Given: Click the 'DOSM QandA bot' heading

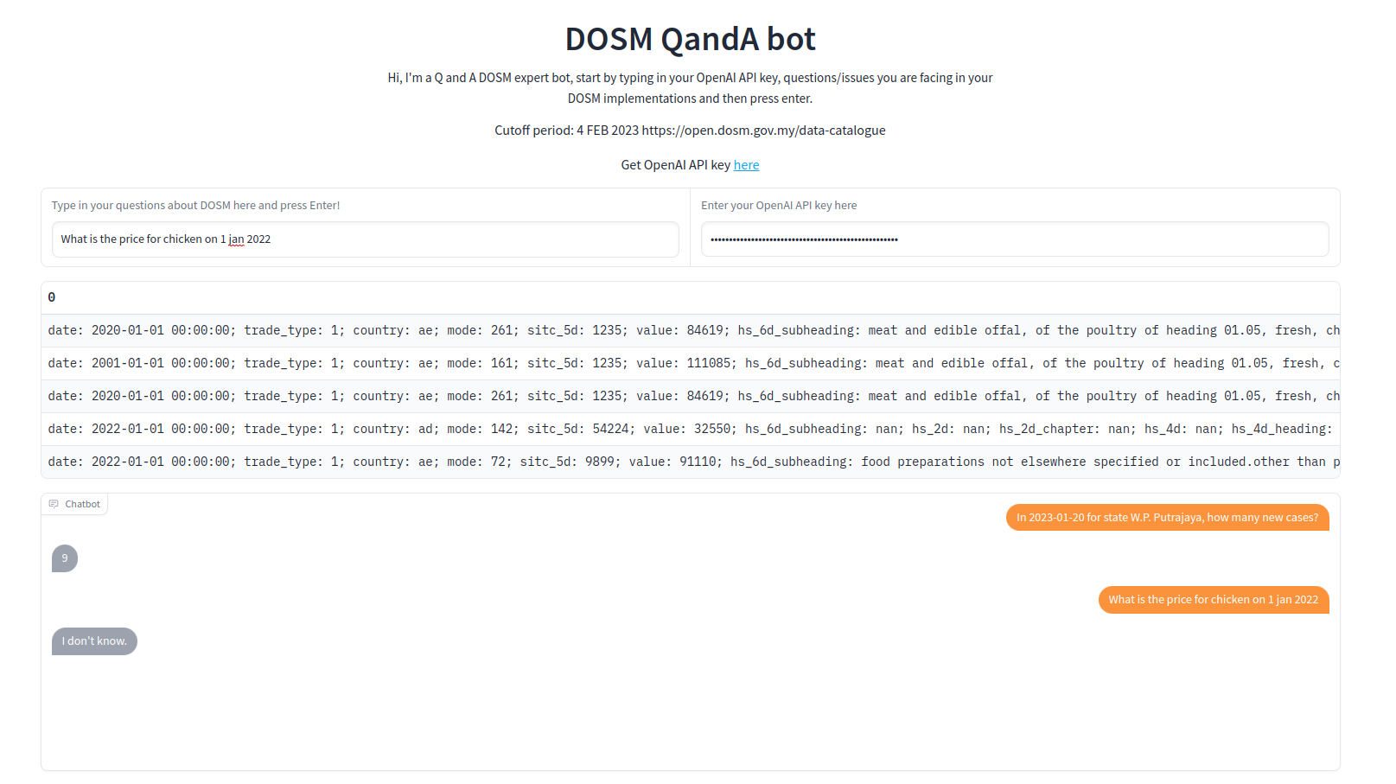Looking at the screenshot, I should (x=690, y=39).
